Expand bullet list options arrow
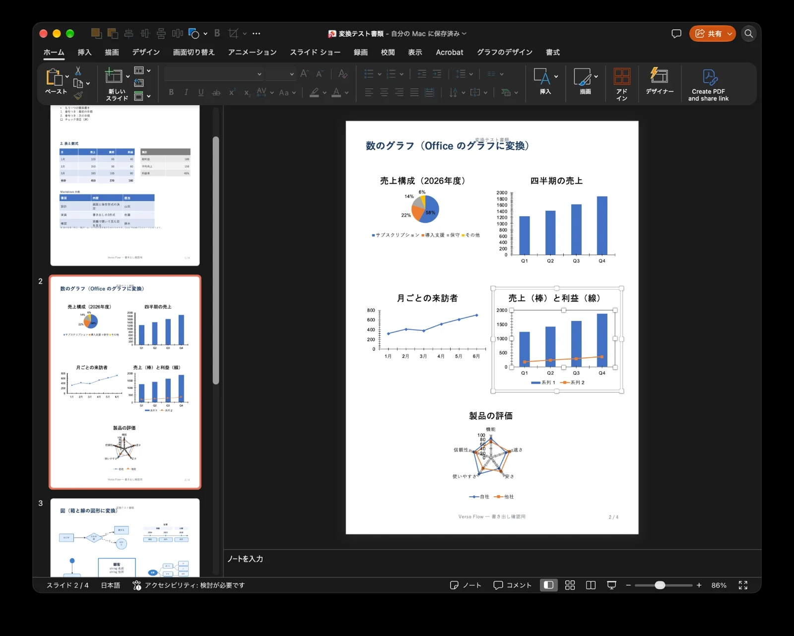This screenshot has width=794, height=636. (x=380, y=74)
